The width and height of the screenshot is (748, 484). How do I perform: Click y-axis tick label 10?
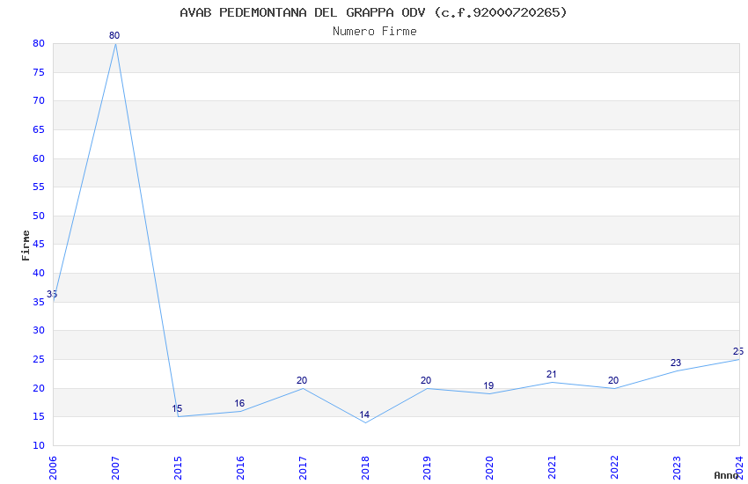tap(39, 446)
